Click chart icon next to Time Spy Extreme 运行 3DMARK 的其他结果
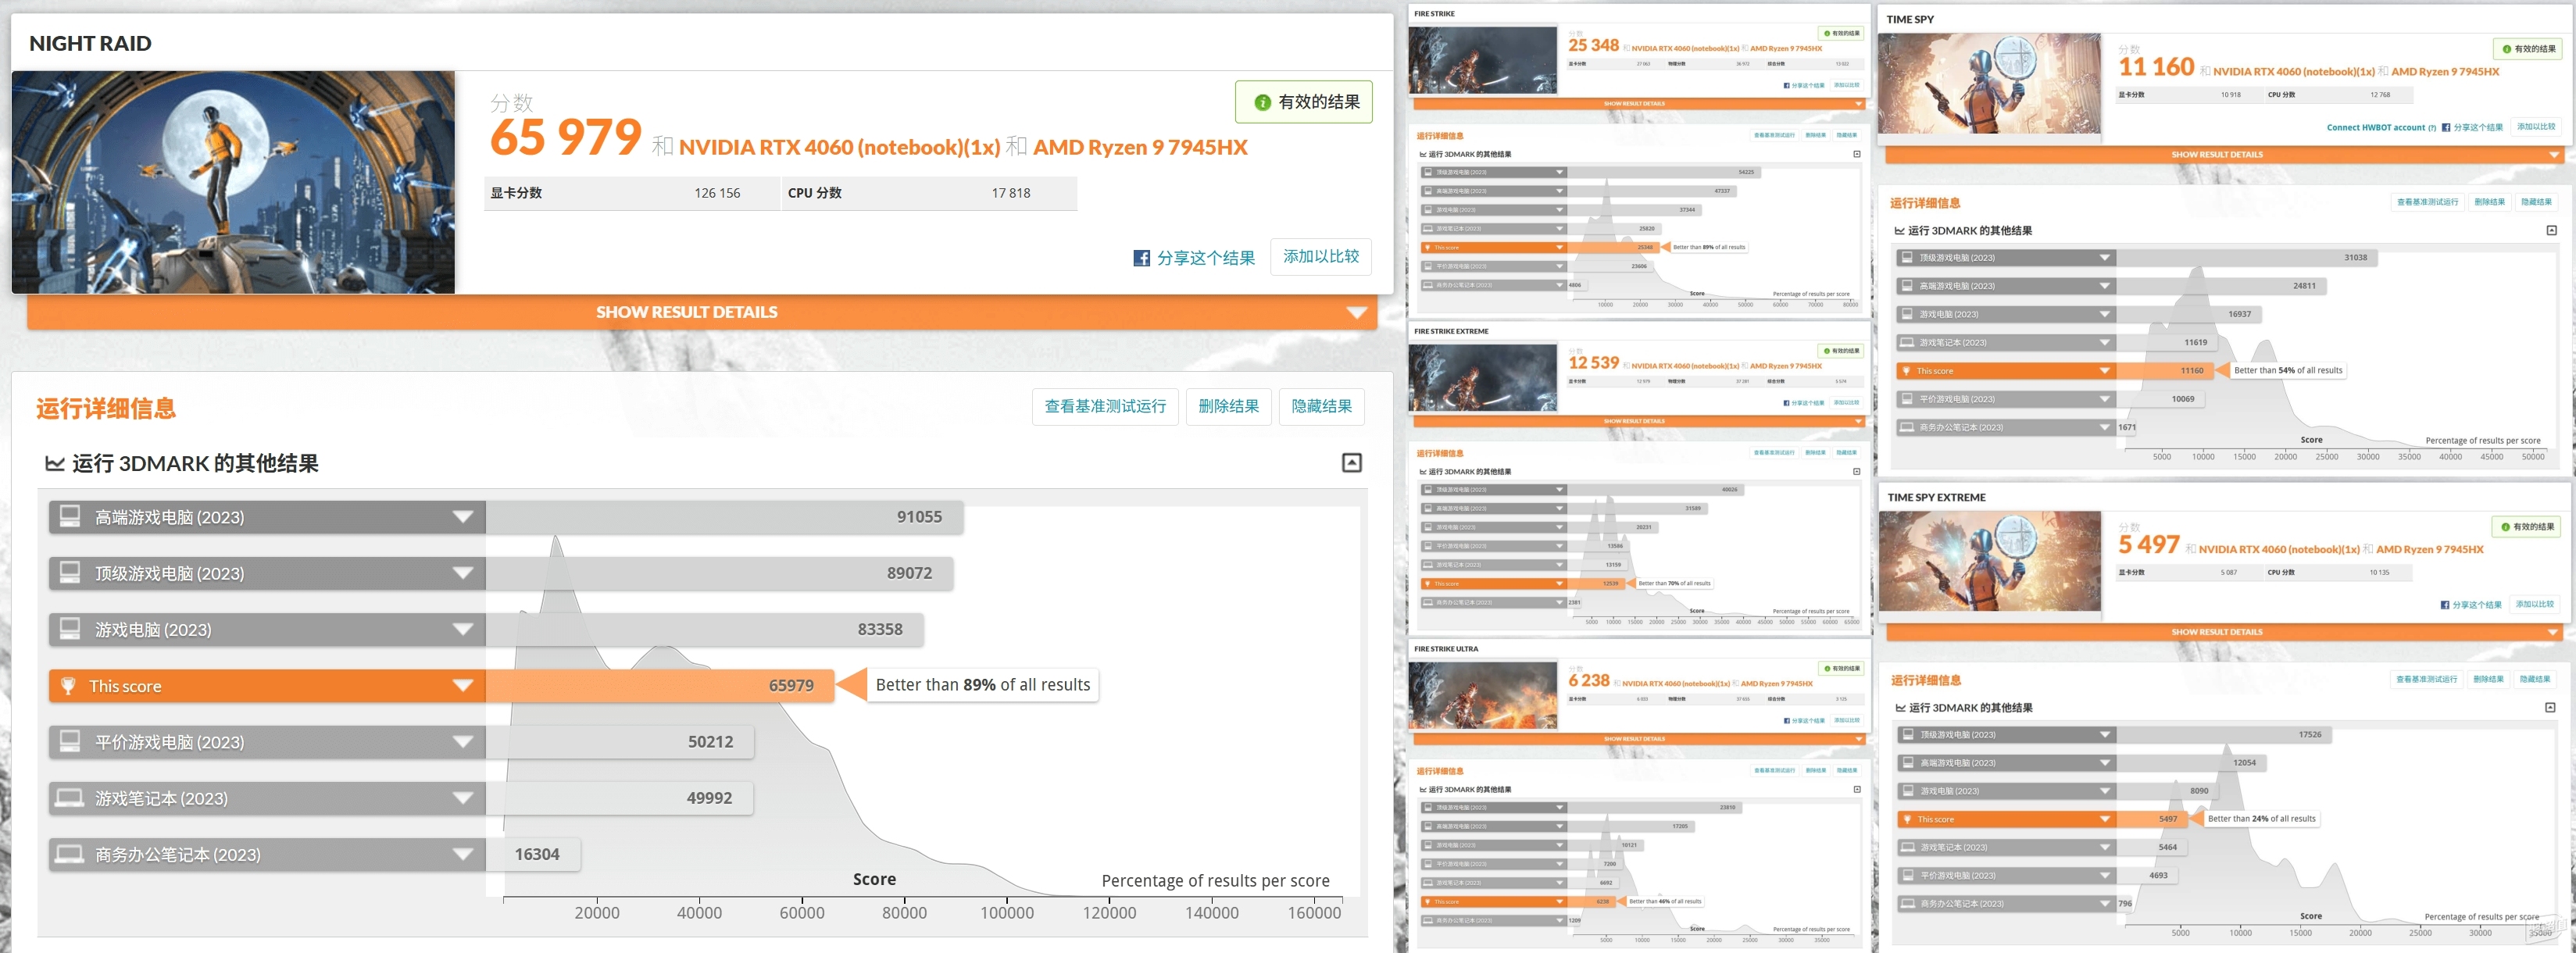This screenshot has width=2576, height=953. click(1900, 708)
